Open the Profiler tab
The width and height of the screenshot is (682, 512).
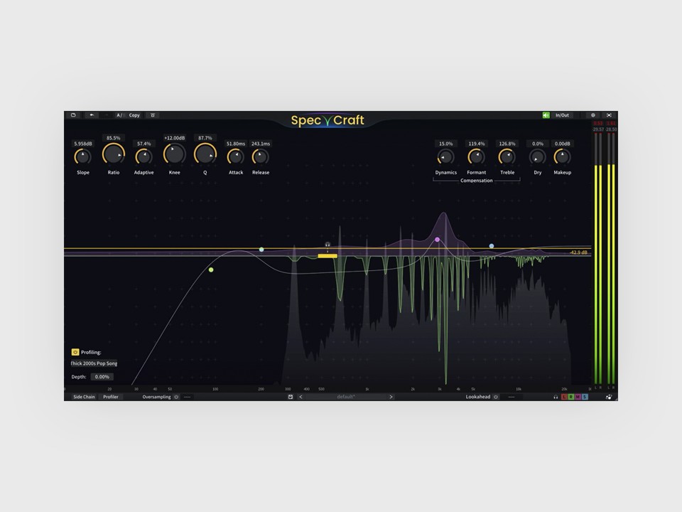tap(111, 397)
